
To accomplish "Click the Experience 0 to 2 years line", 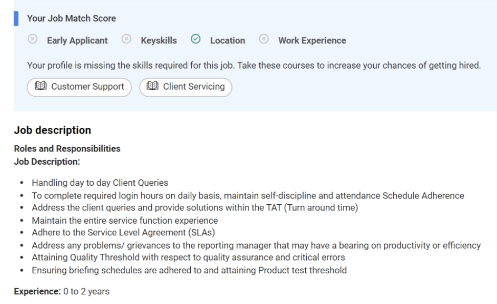I will (x=61, y=291).
